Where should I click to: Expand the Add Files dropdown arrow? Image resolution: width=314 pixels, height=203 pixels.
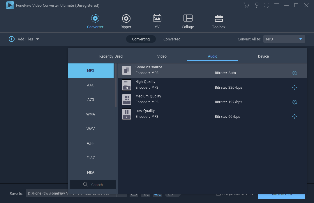[x=38, y=39]
